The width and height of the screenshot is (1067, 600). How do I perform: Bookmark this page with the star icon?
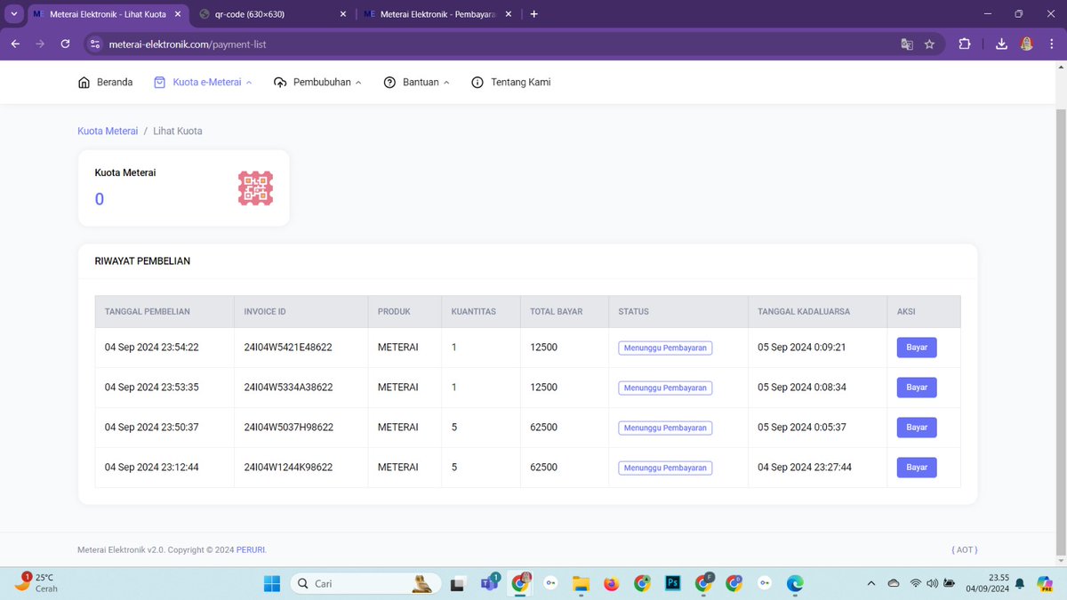point(929,44)
